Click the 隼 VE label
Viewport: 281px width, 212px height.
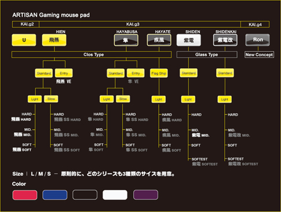(x=133, y=81)
